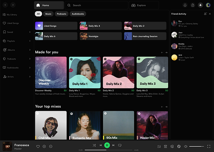Open the Daily Mix 3 cover
The width and height of the screenshot is (214, 152).
[x=152, y=73]
